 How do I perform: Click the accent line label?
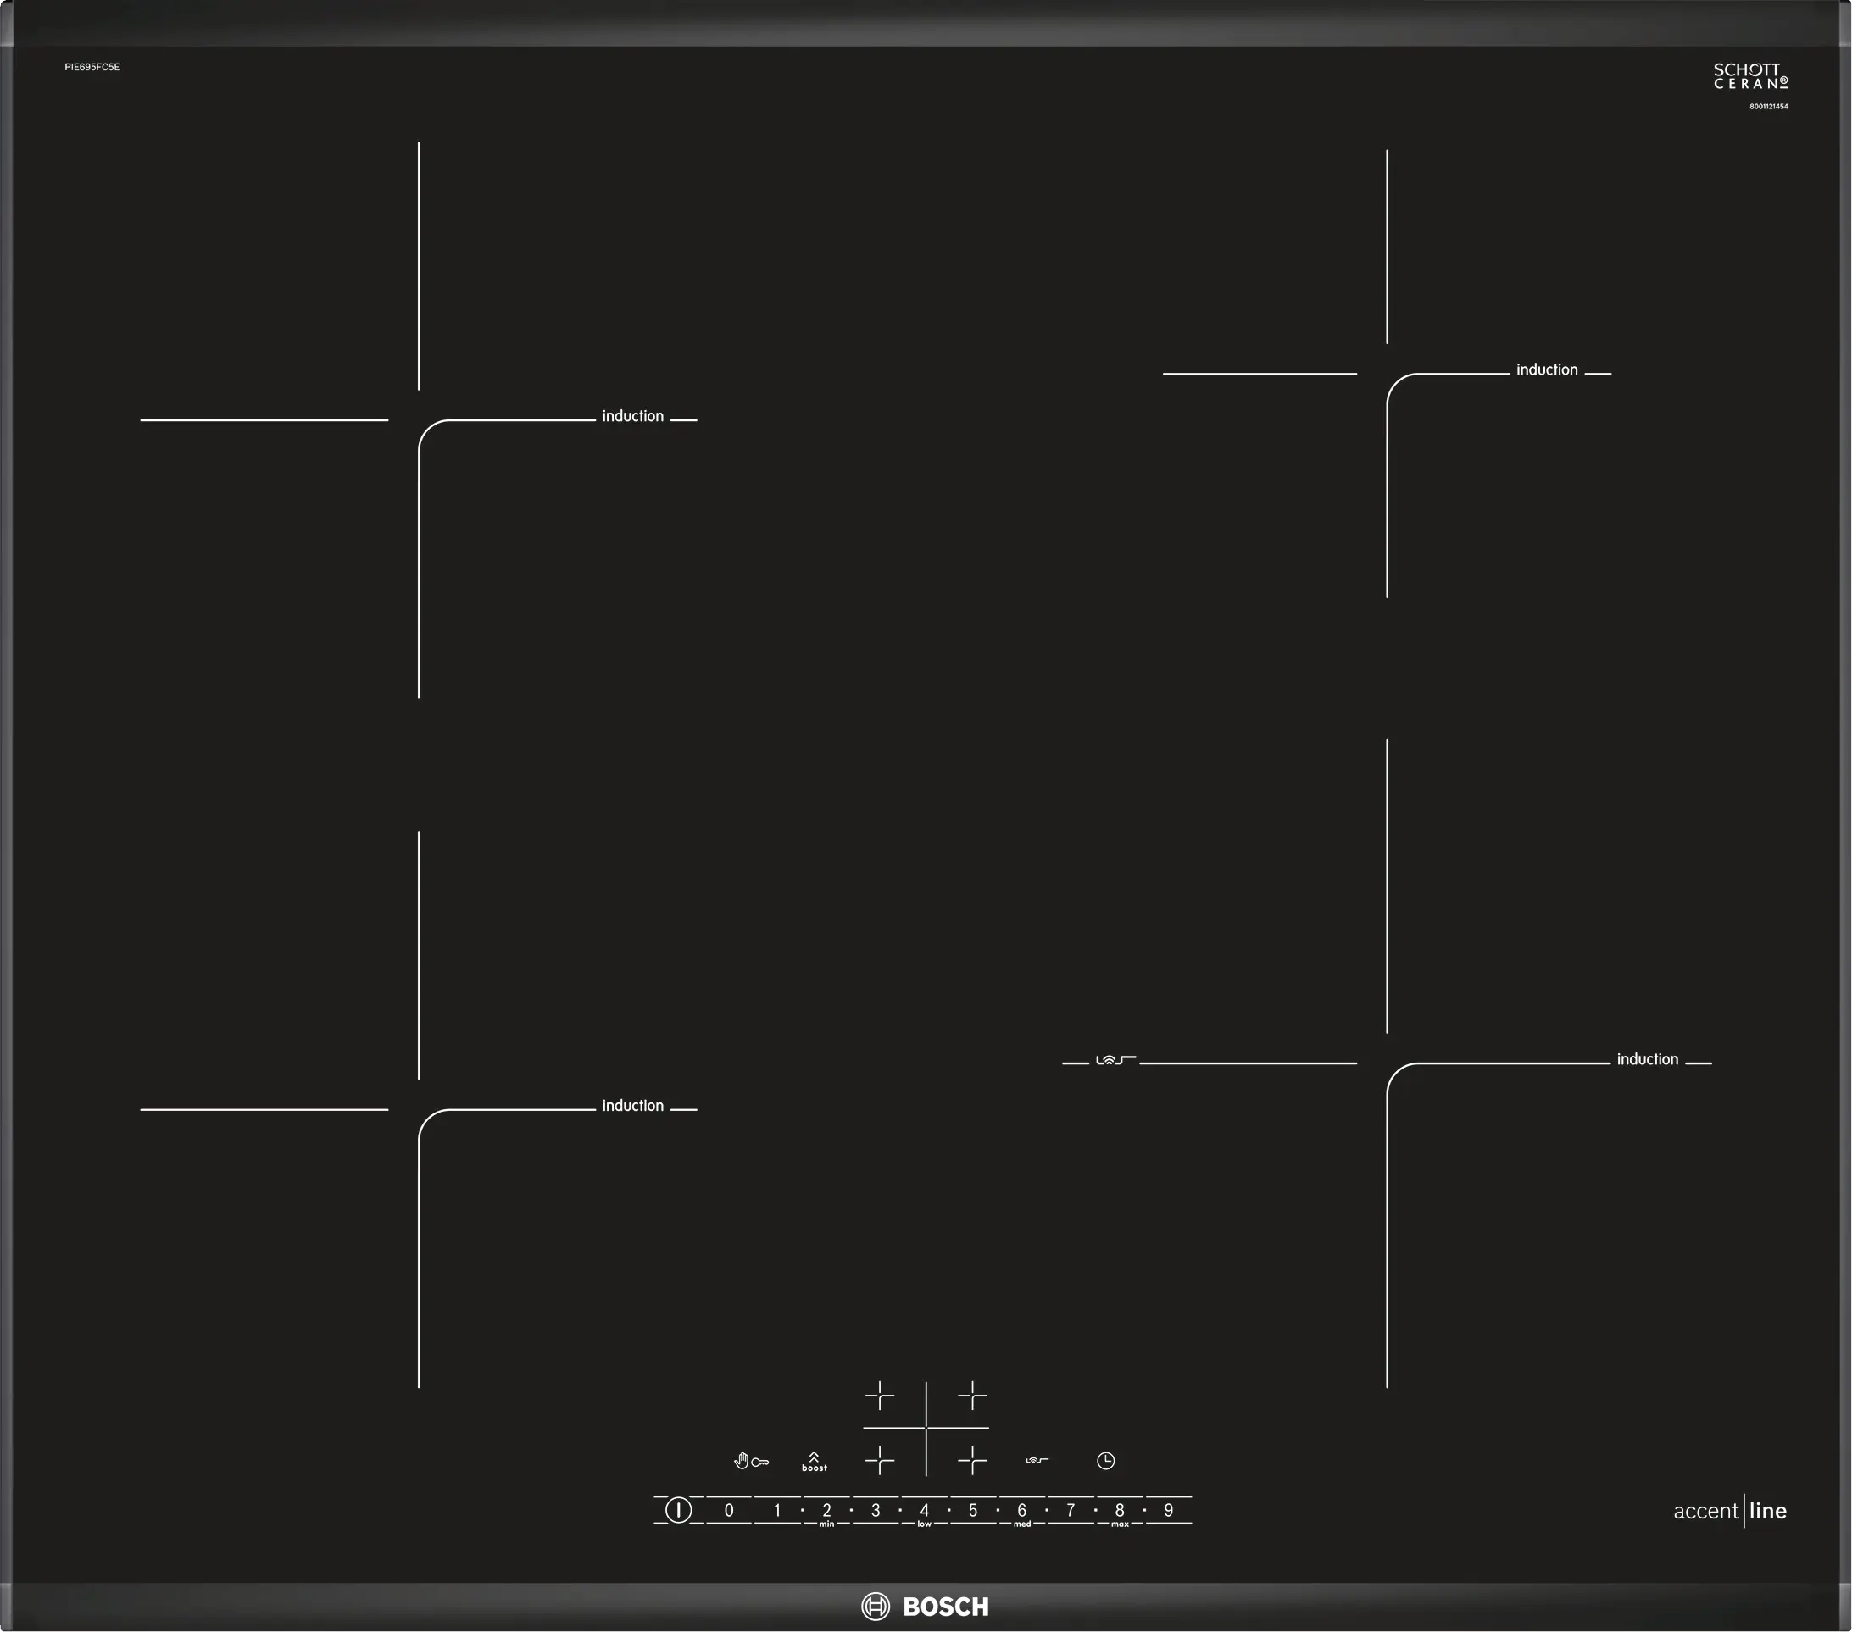[x=1729, y=1511]
